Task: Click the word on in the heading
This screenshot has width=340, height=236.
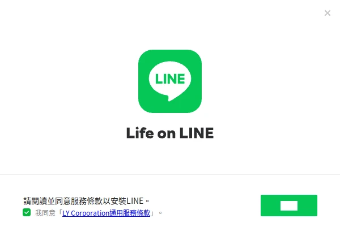Action: [x=166, y=134]
